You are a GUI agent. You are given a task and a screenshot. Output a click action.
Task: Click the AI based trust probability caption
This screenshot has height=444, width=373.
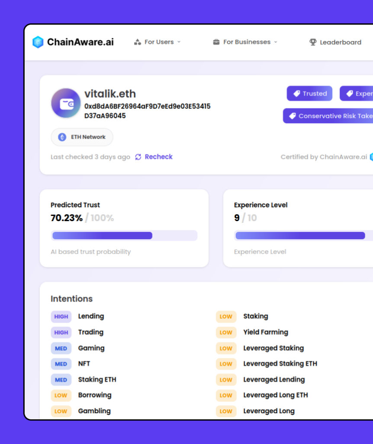[x=91, y=252]
